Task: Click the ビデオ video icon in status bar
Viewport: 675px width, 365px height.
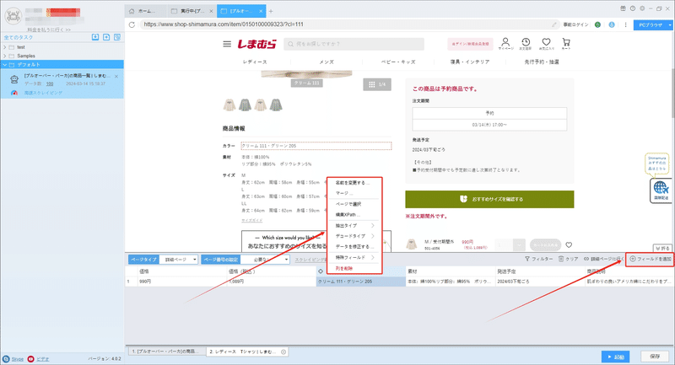Action: [30, 359]
